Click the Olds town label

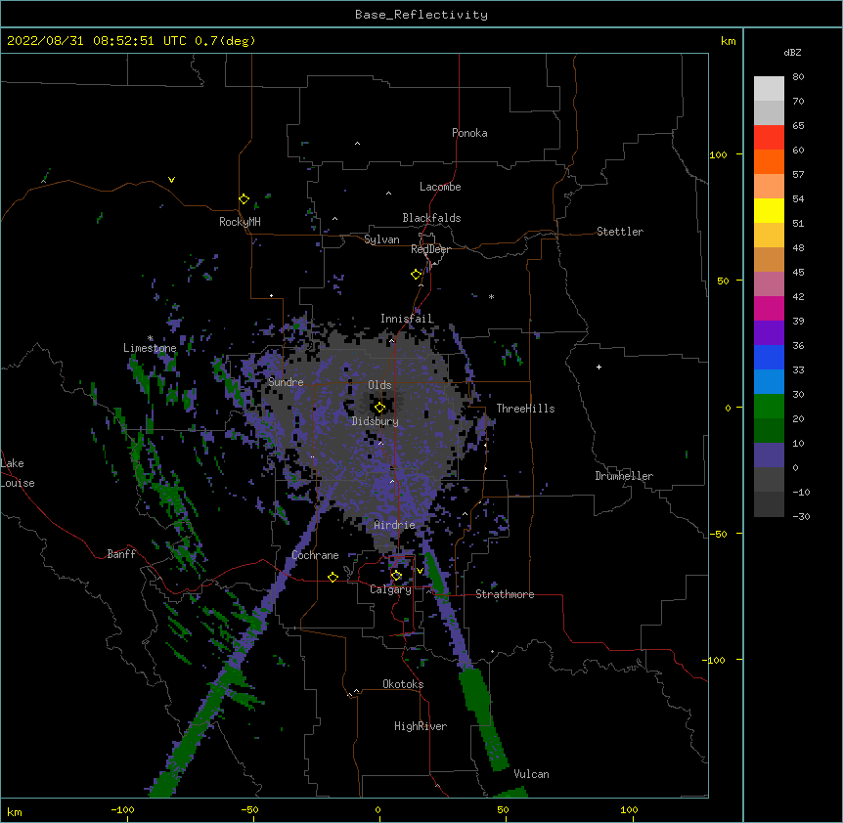click(379, 385)
